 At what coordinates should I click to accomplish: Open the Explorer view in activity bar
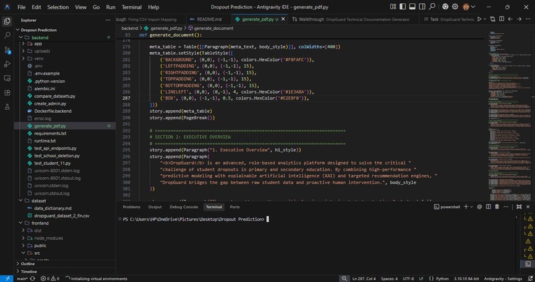pyautogui.click(x=7, y=21)
